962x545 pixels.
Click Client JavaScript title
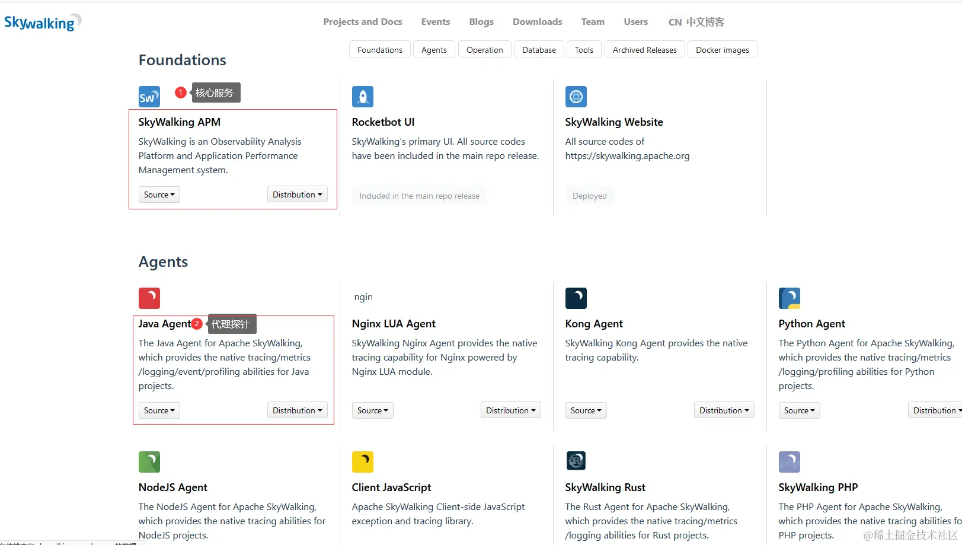coord(392,487)
